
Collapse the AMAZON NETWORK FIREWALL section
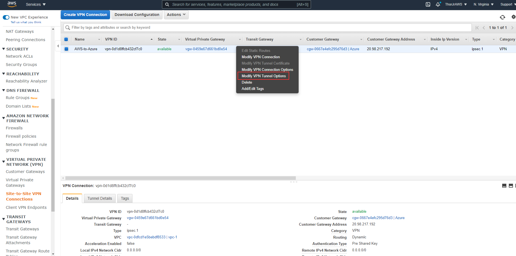[4, 118]
